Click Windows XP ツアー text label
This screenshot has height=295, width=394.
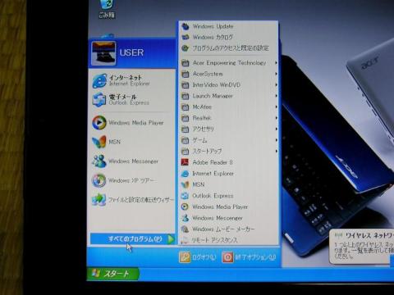[132, 180]
